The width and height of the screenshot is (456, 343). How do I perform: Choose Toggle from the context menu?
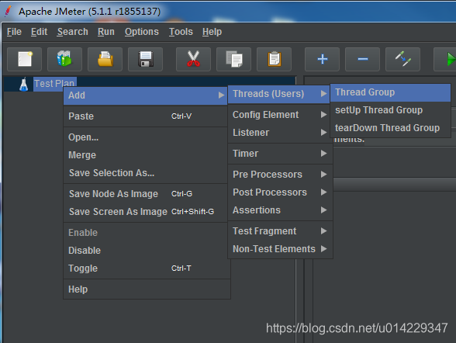coord(146,269)
